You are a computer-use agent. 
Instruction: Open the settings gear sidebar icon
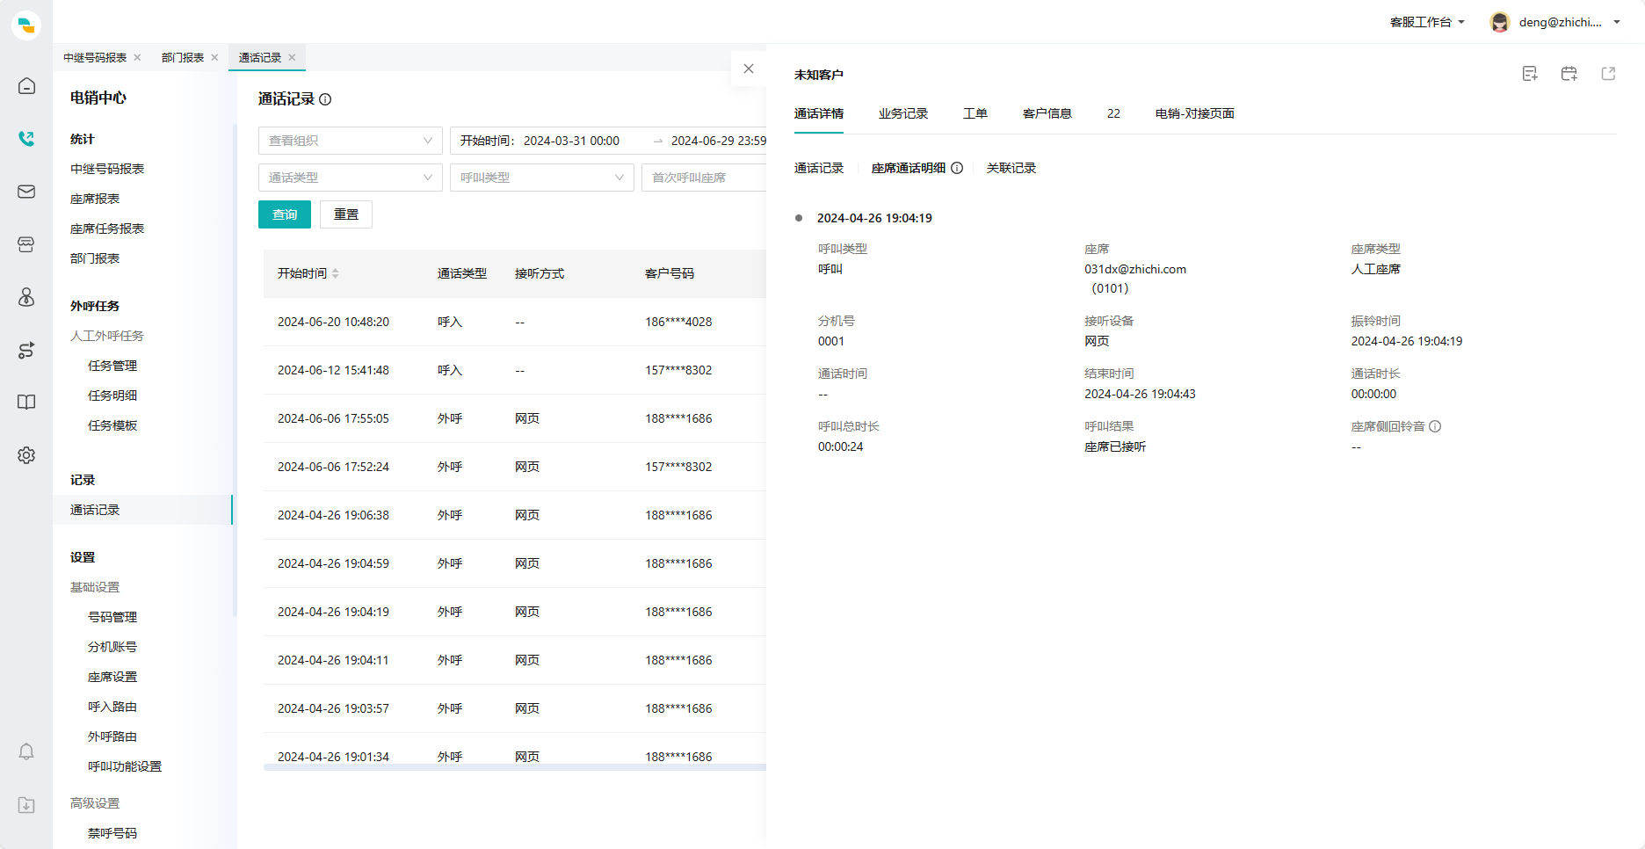point(26,455)
